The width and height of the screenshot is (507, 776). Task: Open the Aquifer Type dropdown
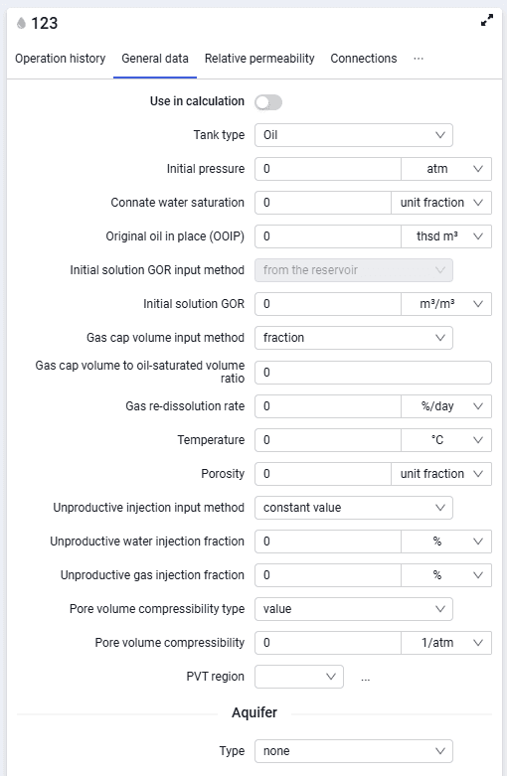tap(354, 751)
